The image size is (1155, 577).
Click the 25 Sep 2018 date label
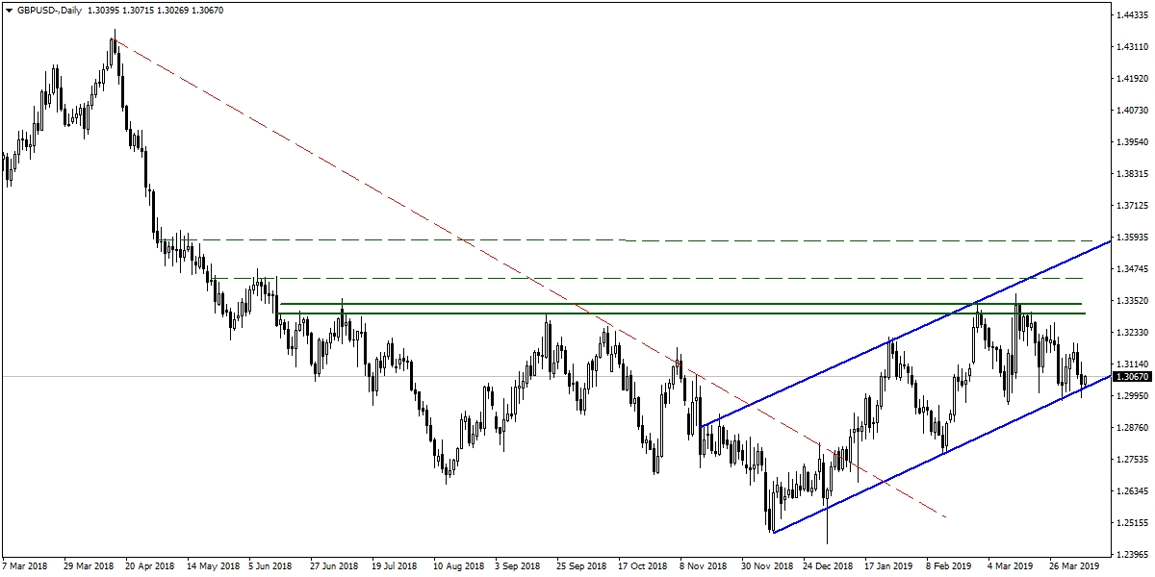tap(581, 567)
